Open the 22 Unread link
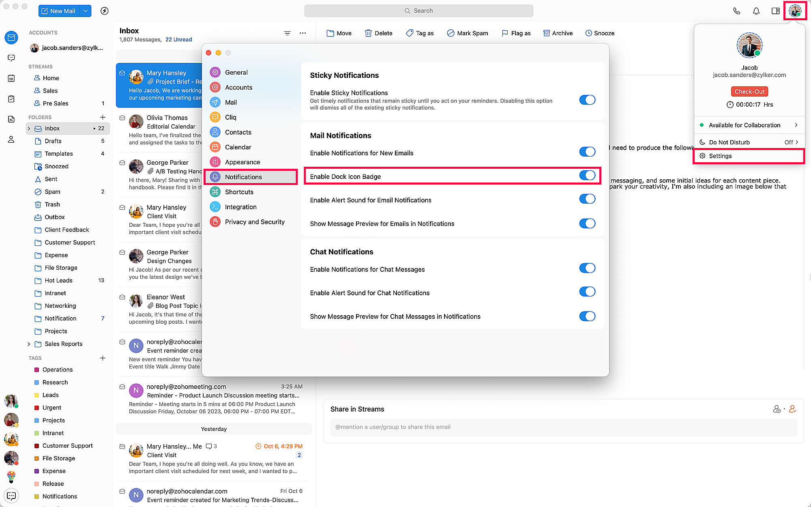 [178, 40]
